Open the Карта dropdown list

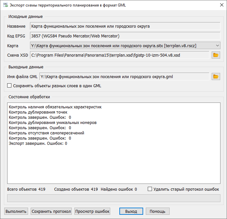[218, 45]
